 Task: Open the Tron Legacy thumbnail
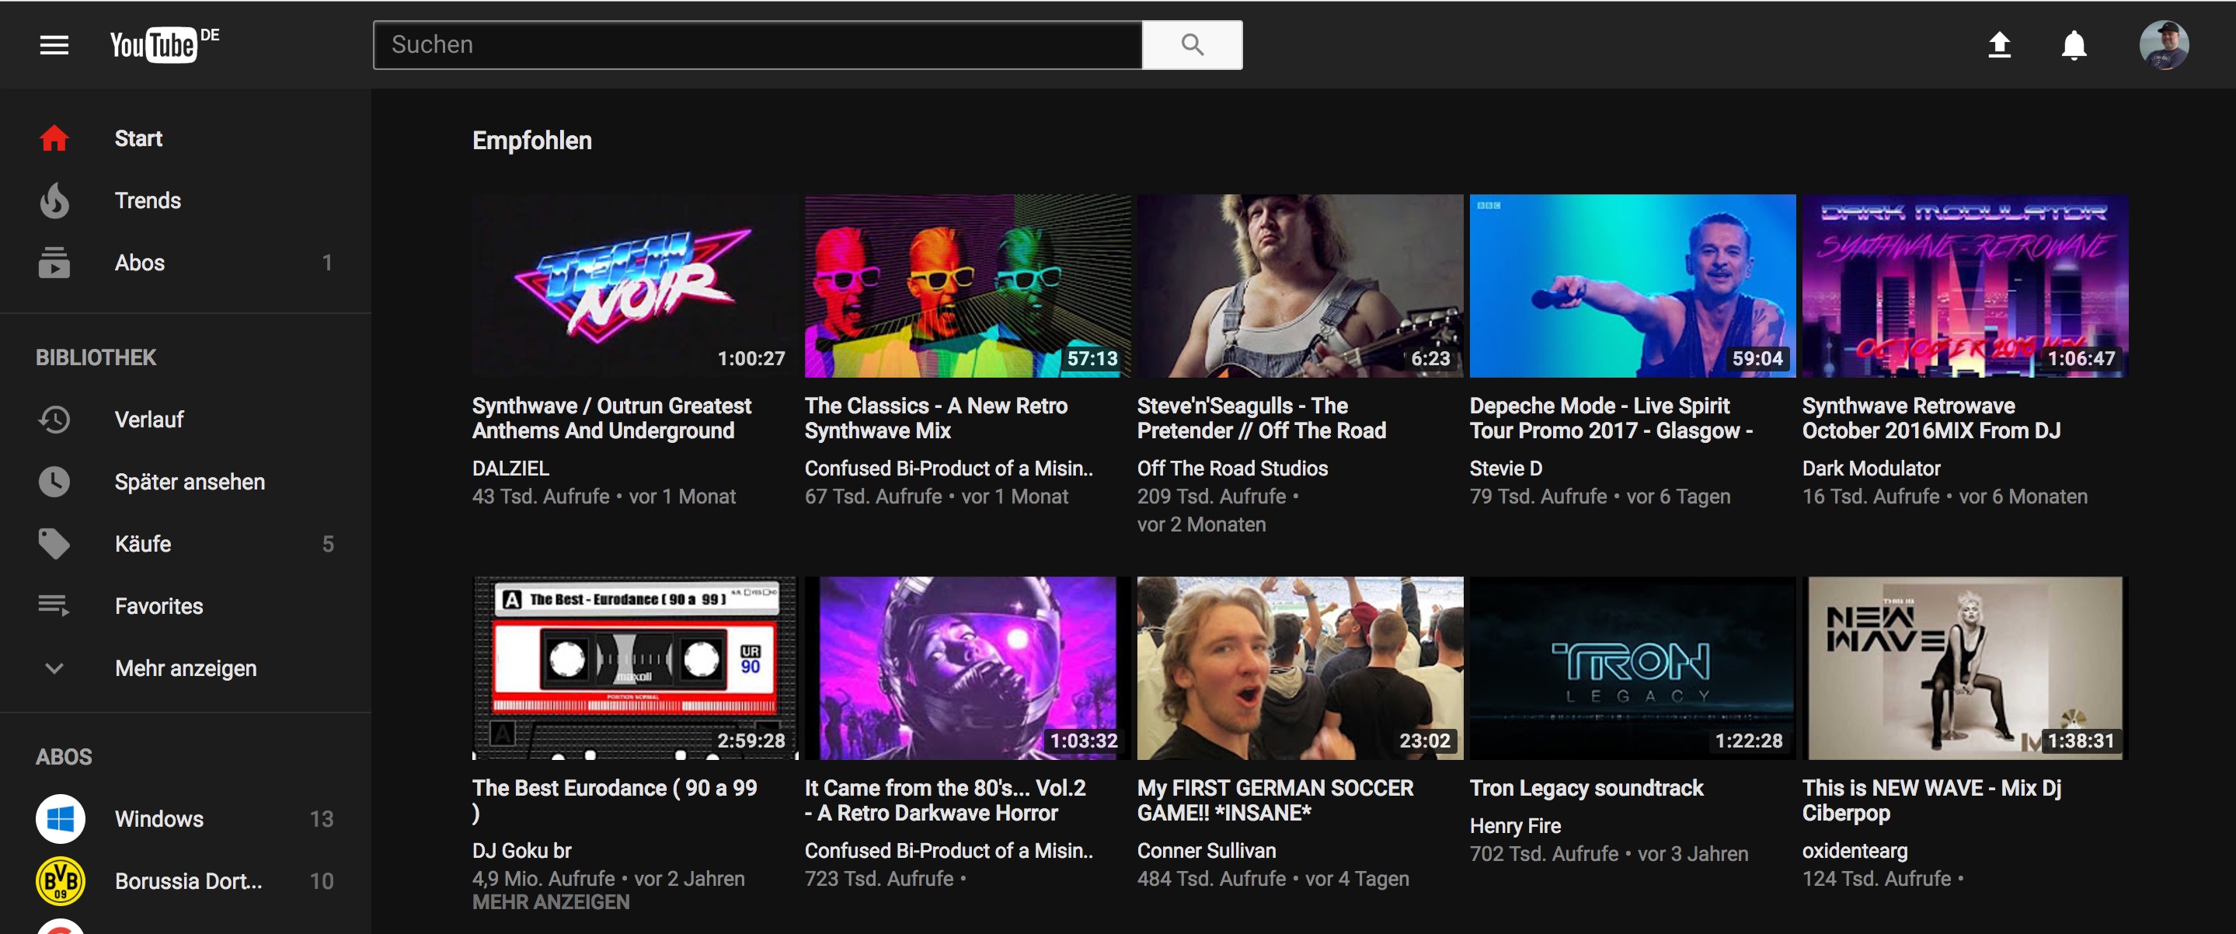tap(1632, 667)
